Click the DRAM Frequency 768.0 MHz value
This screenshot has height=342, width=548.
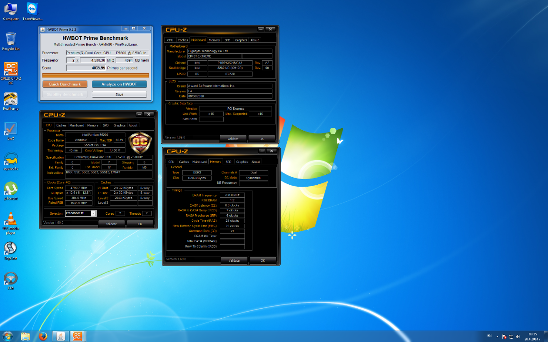[232, 195]
